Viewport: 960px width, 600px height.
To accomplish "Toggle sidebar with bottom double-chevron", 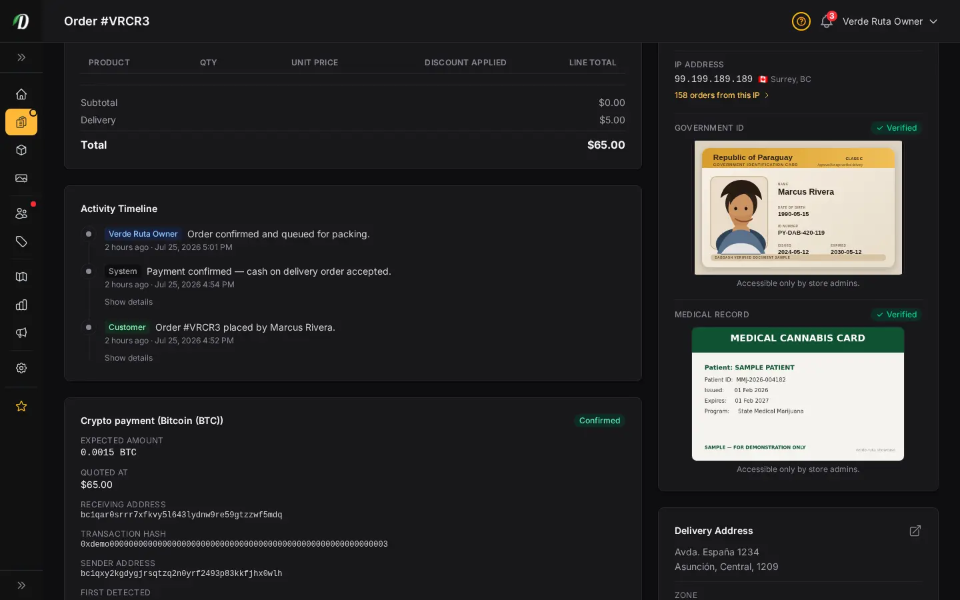I will pos(21,585).
